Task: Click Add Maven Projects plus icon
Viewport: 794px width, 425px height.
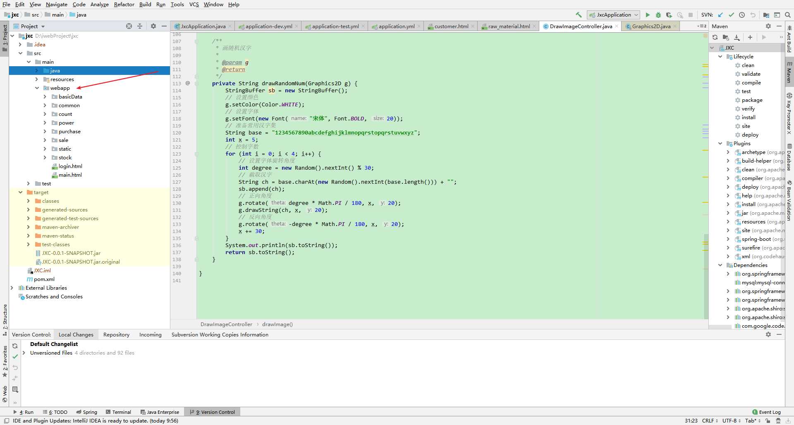Action: tap(750, 37)
